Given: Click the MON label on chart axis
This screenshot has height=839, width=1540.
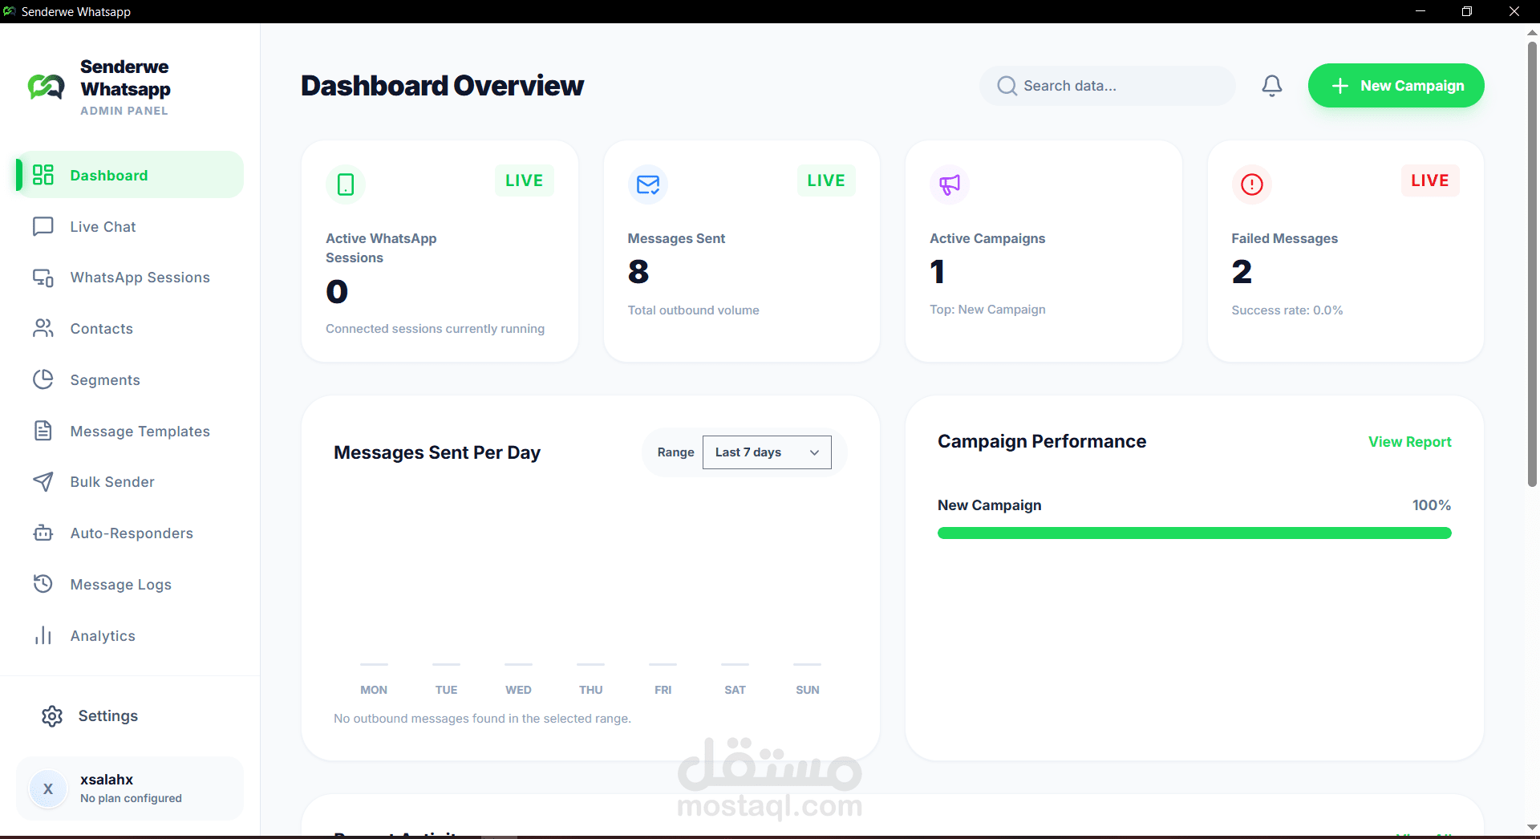Looking at the screenshot, I should [x=374, y=690].
